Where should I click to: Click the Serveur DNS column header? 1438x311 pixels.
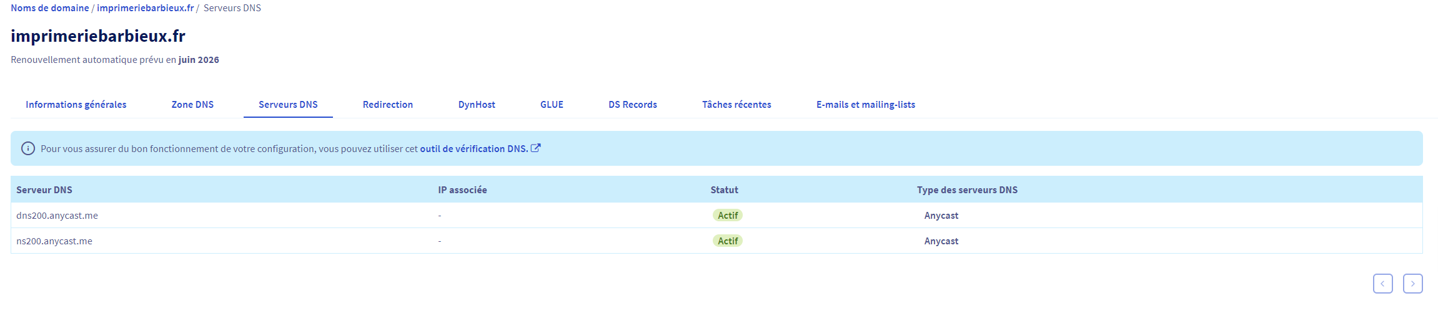pyautogui.click(x=44, y=190)
